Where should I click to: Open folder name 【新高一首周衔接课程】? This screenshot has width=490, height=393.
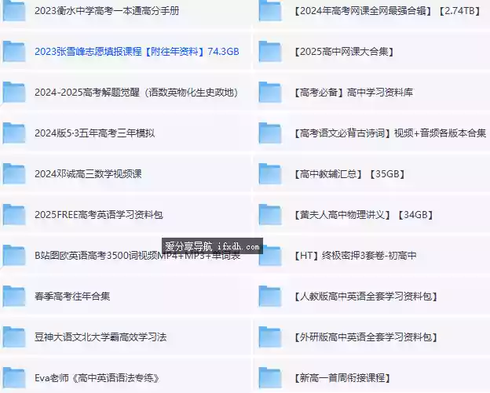(x=342, y=378)
